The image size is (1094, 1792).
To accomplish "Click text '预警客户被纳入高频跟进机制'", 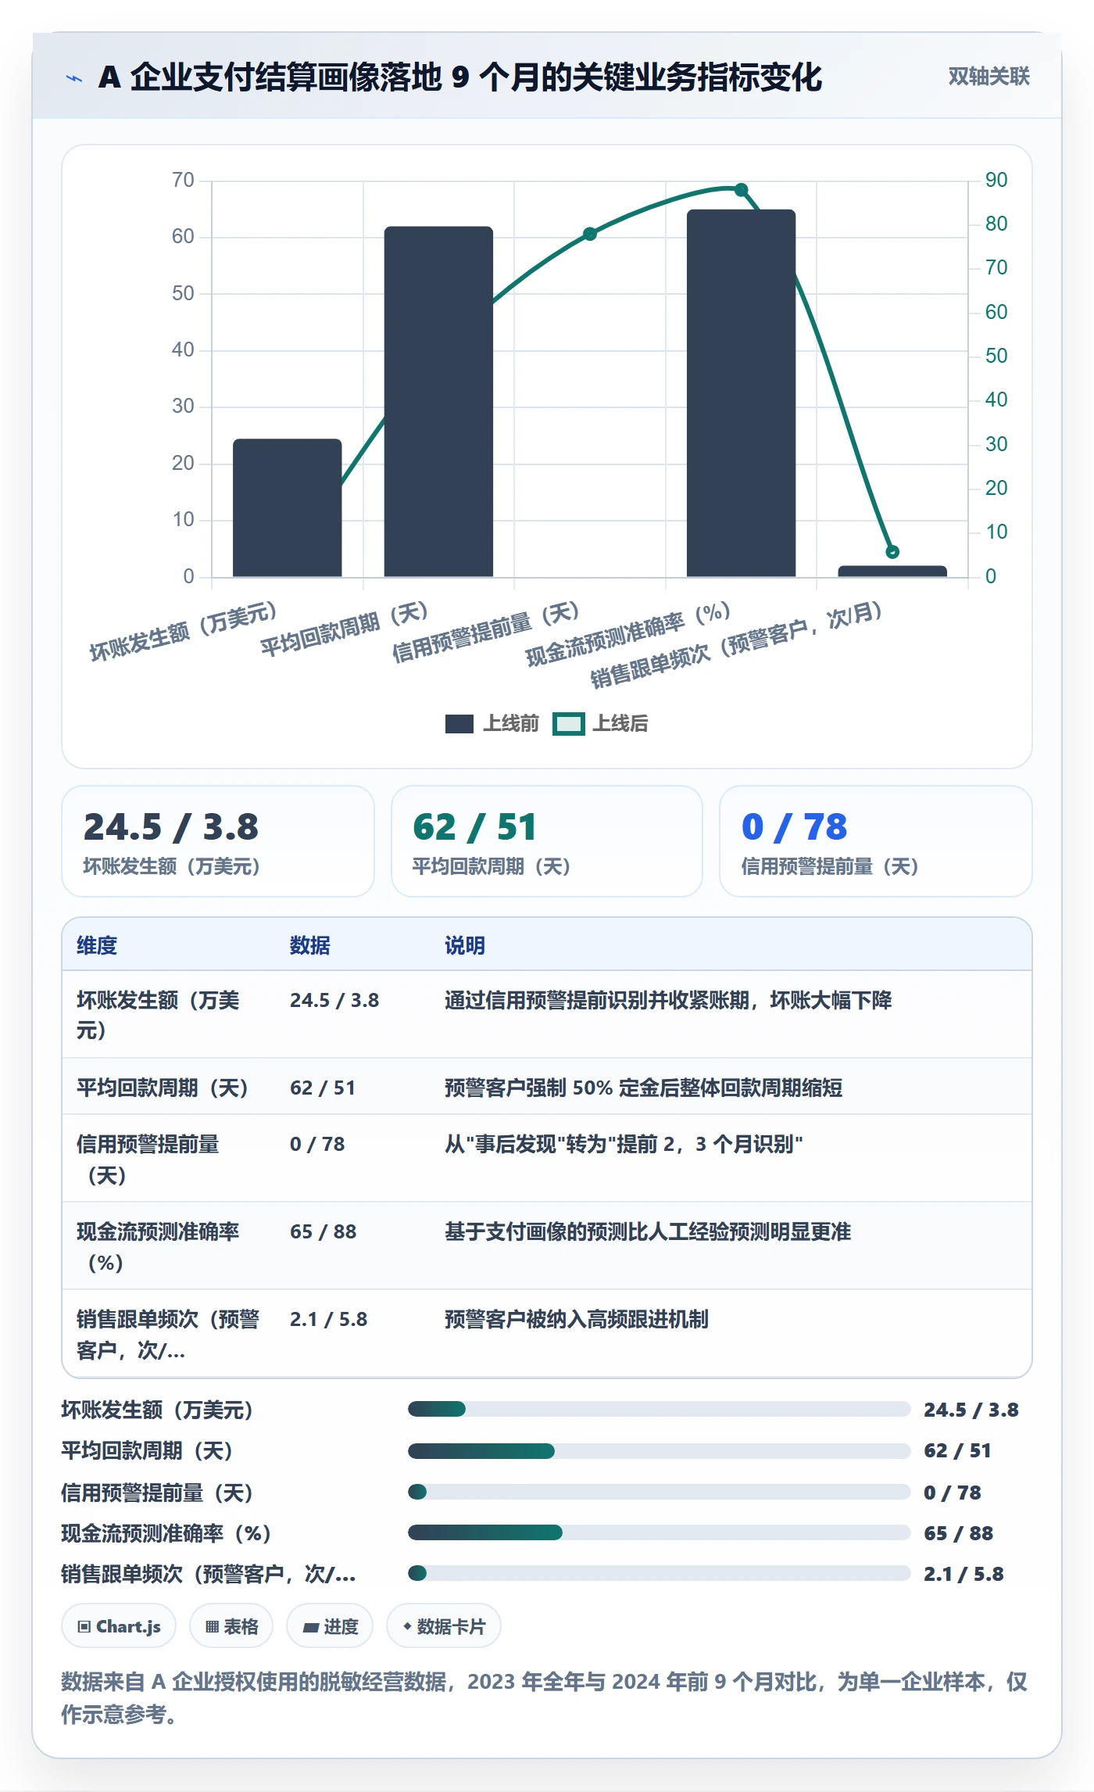I will coord(577,1319).
